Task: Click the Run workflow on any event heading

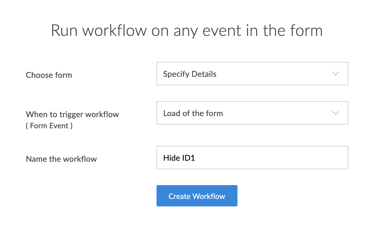Action: (x=186, y=31)
